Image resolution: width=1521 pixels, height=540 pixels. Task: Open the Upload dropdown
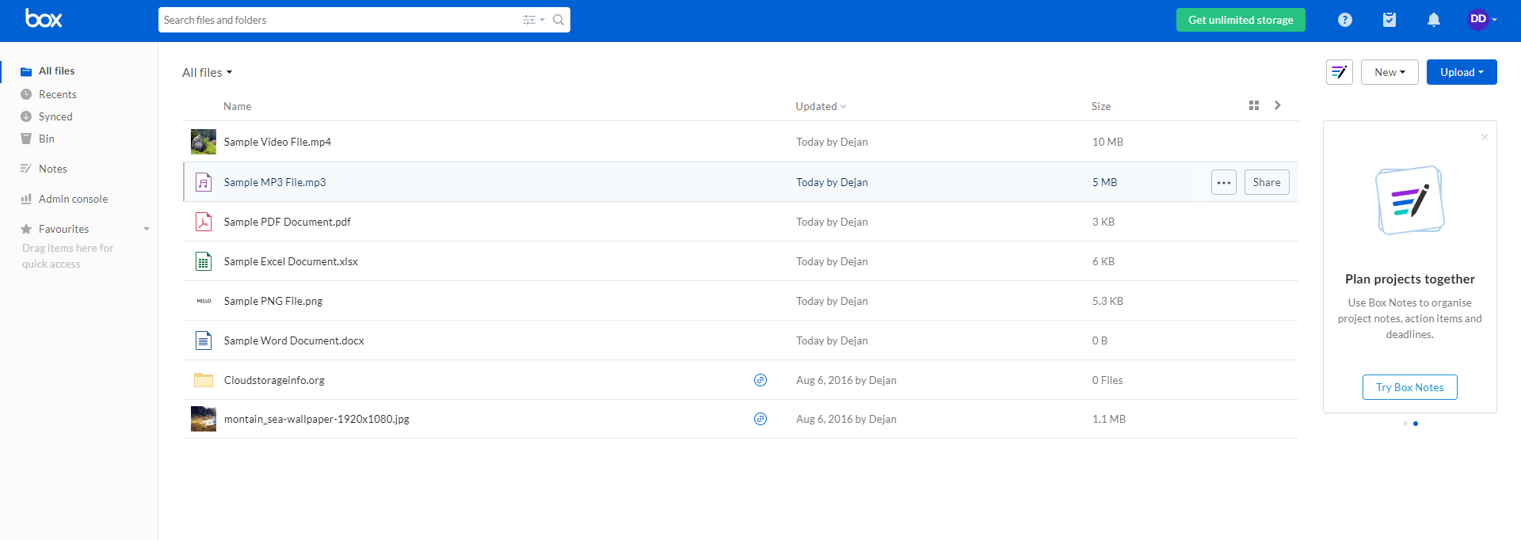tap(1461, 72)
